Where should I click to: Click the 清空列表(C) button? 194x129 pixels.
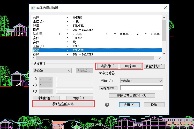tap(154, 66)
